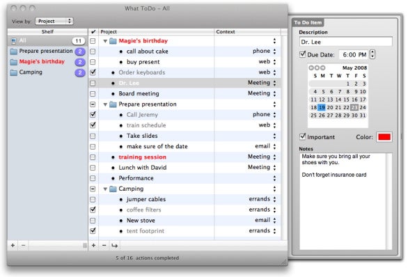Open context popup for call about cake
The width and height of the screenshot is (408, 277).
[274, 52]
